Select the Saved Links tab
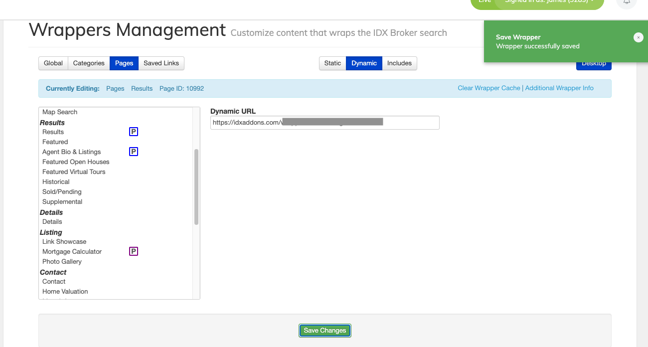This screenshot has width=648, height=347. coord(162,63)
